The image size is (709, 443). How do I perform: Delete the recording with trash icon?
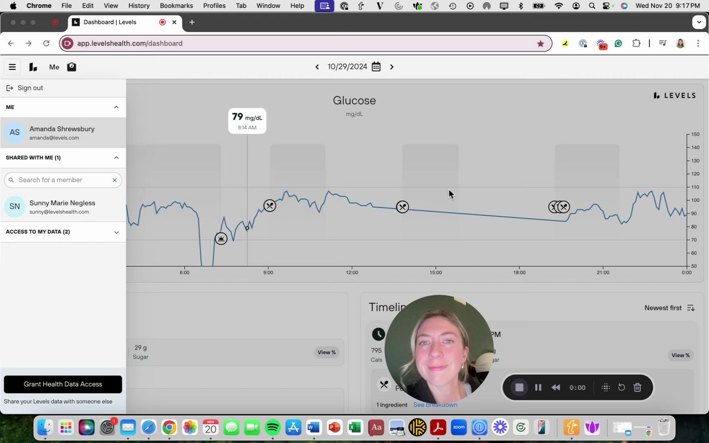coord(638,388)
